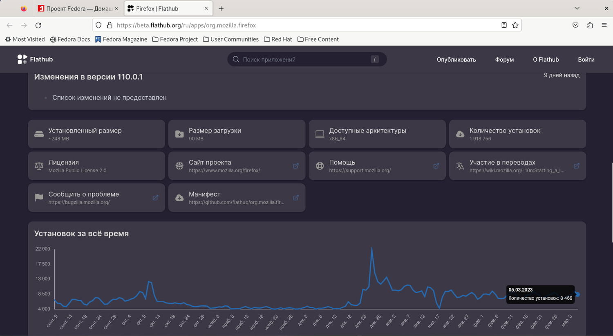Click the install chart peak near дек. 28
The width and height of the screenshot is (613, 336).
[x=371, y=248]
